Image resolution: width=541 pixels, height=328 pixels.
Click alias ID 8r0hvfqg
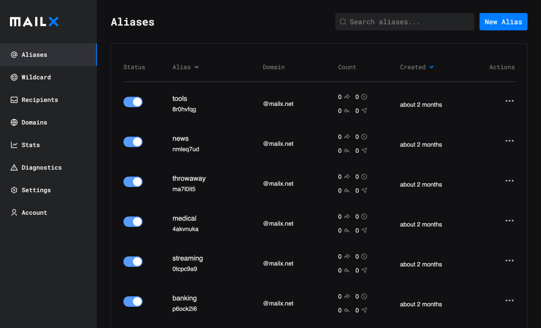[184, 109]
